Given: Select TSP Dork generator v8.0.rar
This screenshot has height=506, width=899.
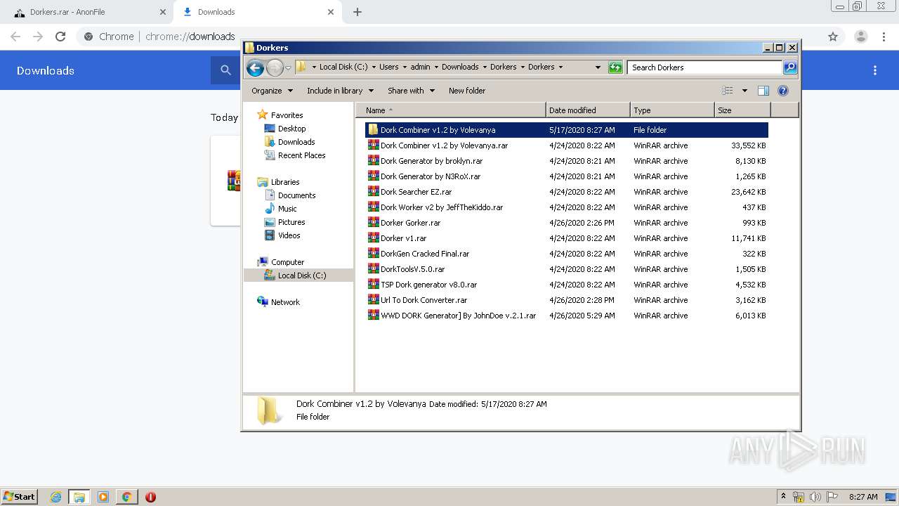Looking at the screenshot, I should coord(567,285).
